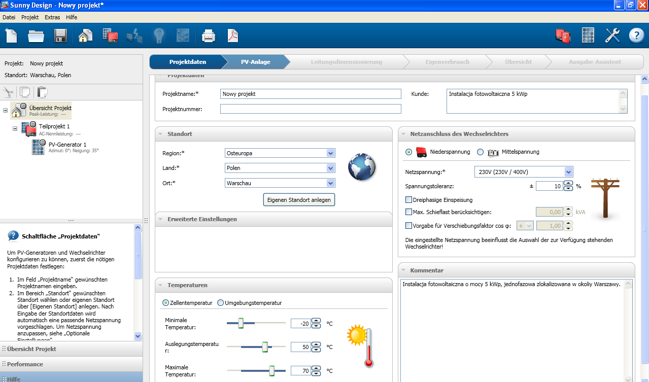
Task: Open the Ort dropdown
Action: click(331, 183)
